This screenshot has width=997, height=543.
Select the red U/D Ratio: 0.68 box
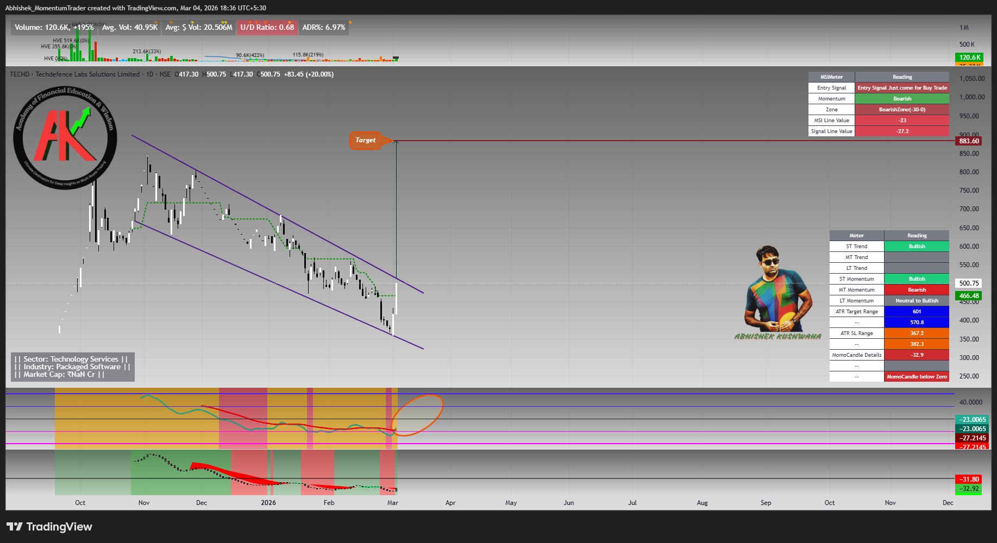267,27
